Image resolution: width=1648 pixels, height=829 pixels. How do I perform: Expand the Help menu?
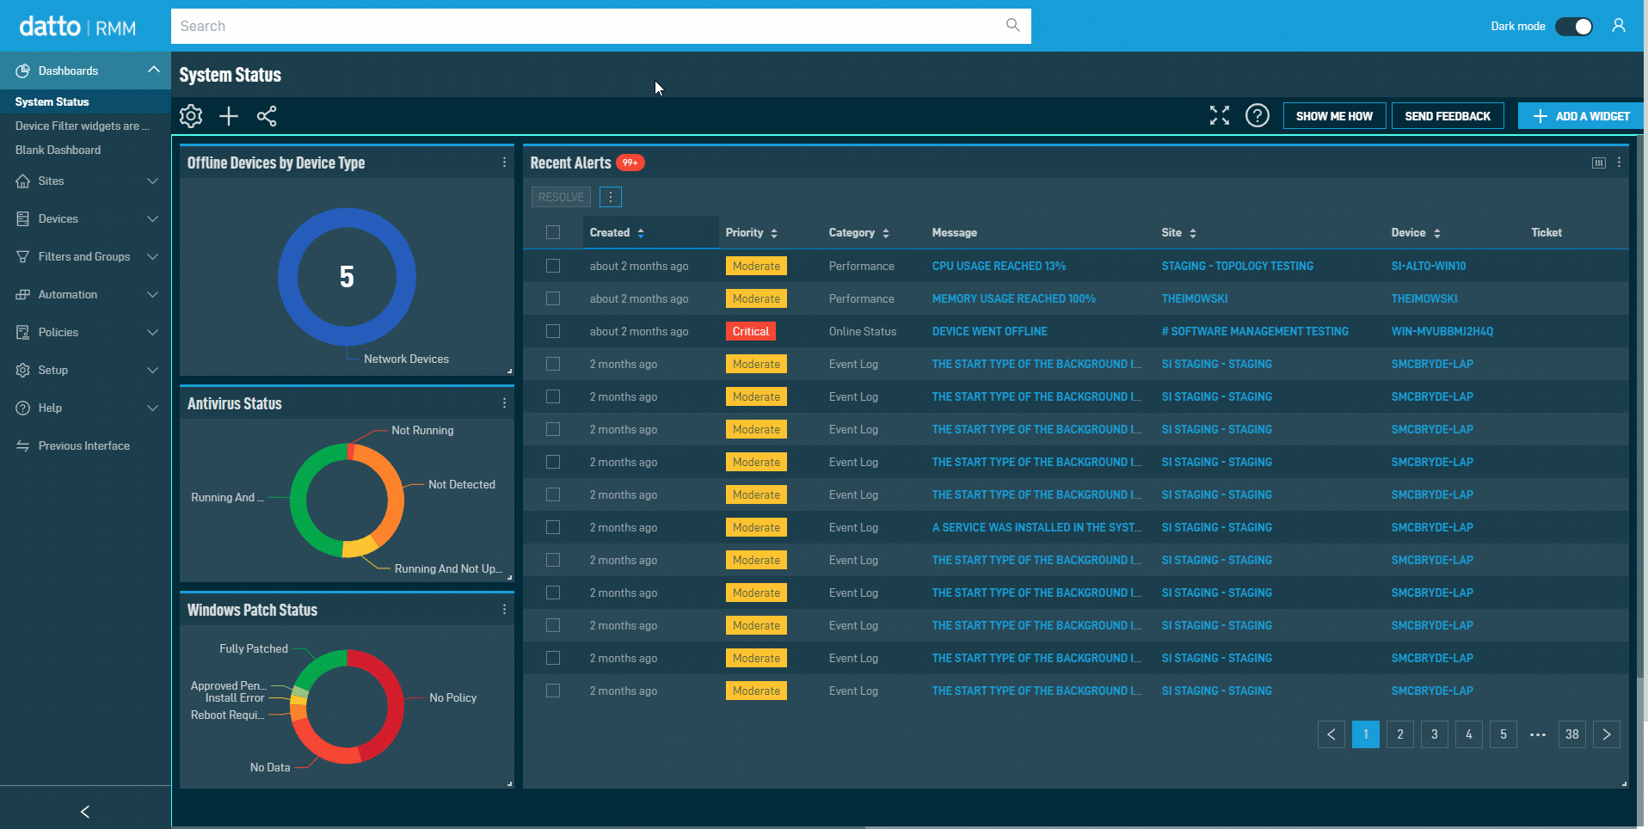click(85, 408)
